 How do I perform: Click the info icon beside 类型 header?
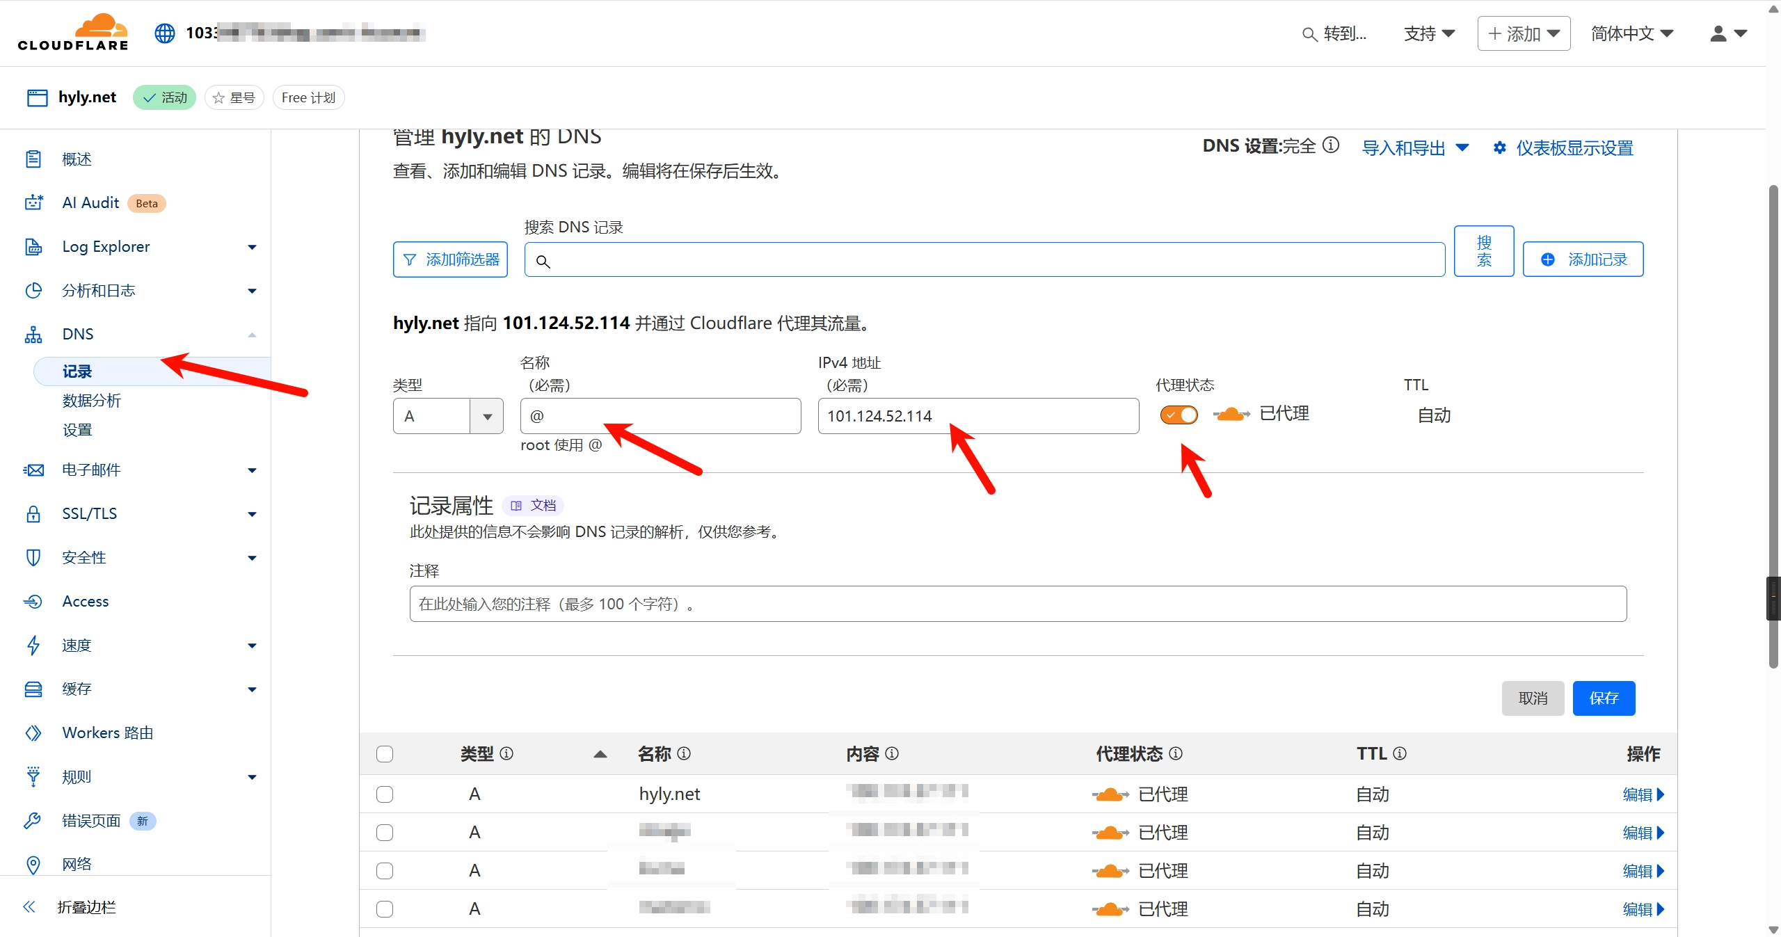point(506,753)
